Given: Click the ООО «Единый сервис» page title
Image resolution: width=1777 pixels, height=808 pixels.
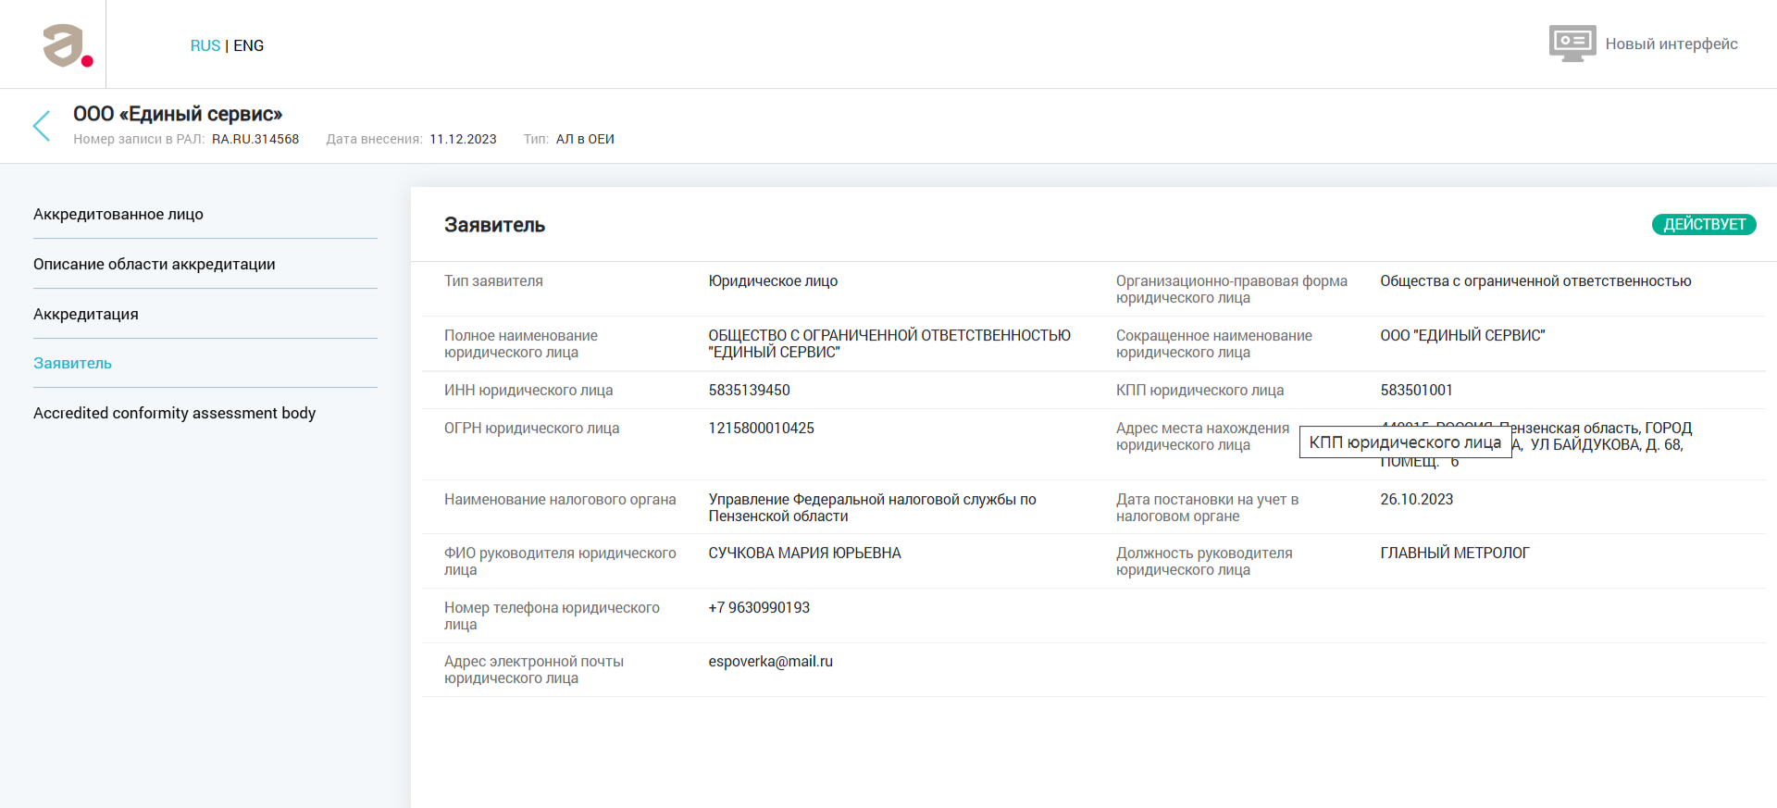Looking at the screenshot, I should (x=178, y=114).
